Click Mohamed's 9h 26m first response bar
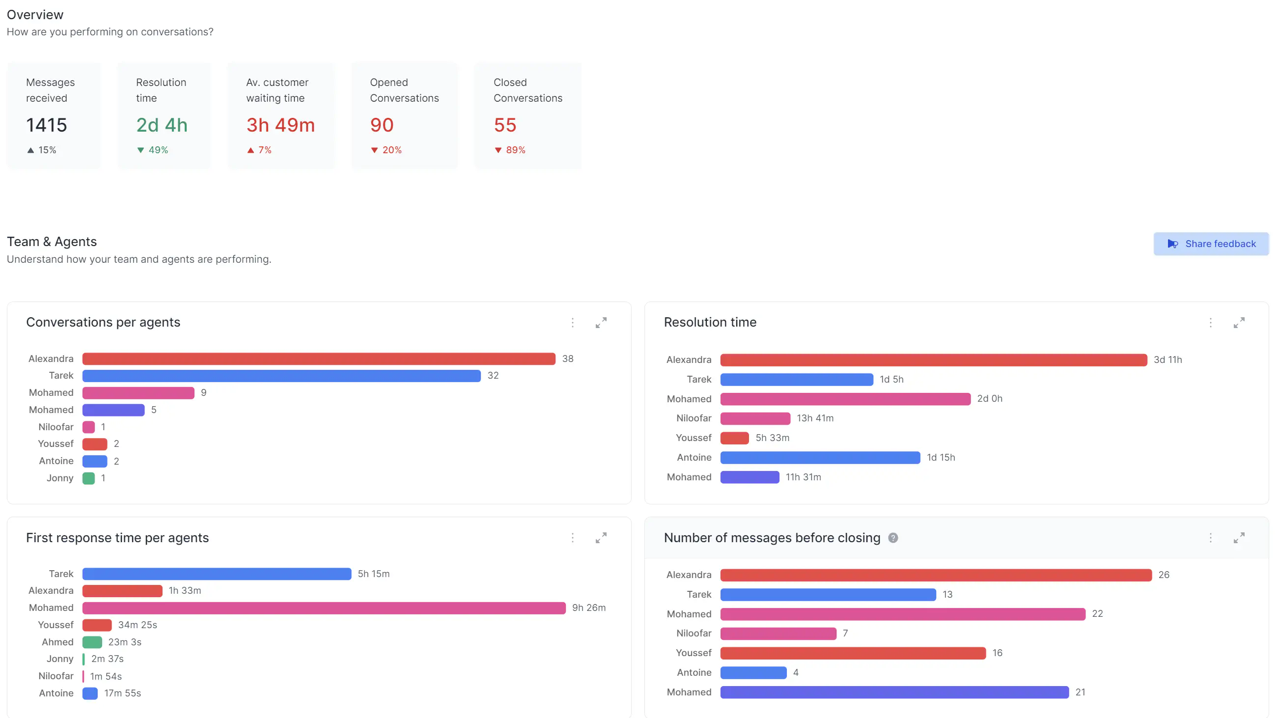Image resolution: width=1278 pixels, height=718 pixels. (324, 608)
